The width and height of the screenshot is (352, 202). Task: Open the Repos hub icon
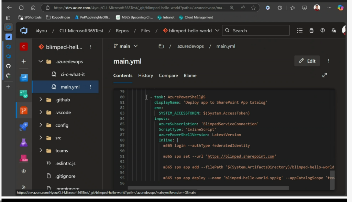tap(24, 110)
